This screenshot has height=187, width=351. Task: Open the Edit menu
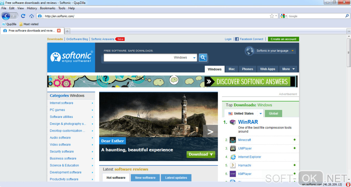[x=12, y=8]
